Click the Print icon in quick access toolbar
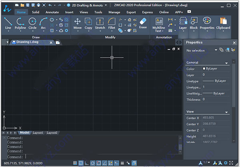The width and height of the screenshot is (240, 167). 38,5
